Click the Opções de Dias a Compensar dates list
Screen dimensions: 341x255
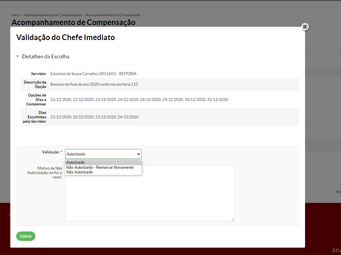tap(139, 100)
